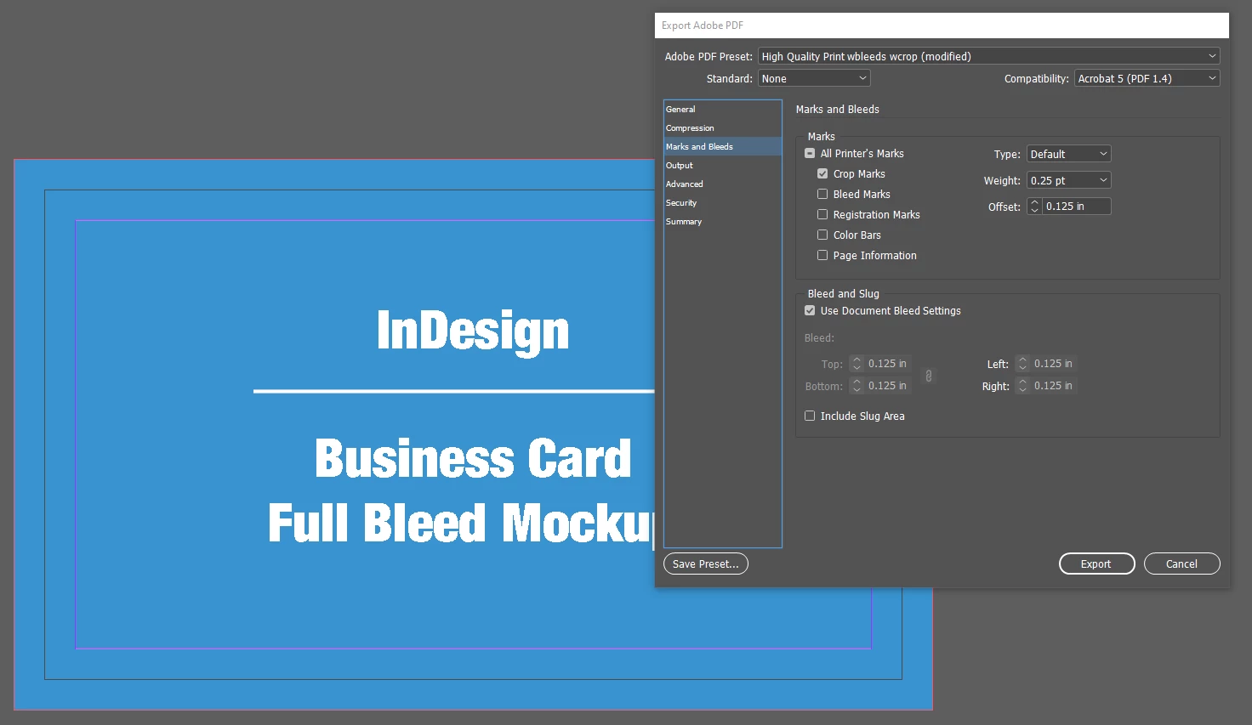Screen dimensions: 1252x725
Task: Click the Bottom bleed stepper
Action: point(856,386)
